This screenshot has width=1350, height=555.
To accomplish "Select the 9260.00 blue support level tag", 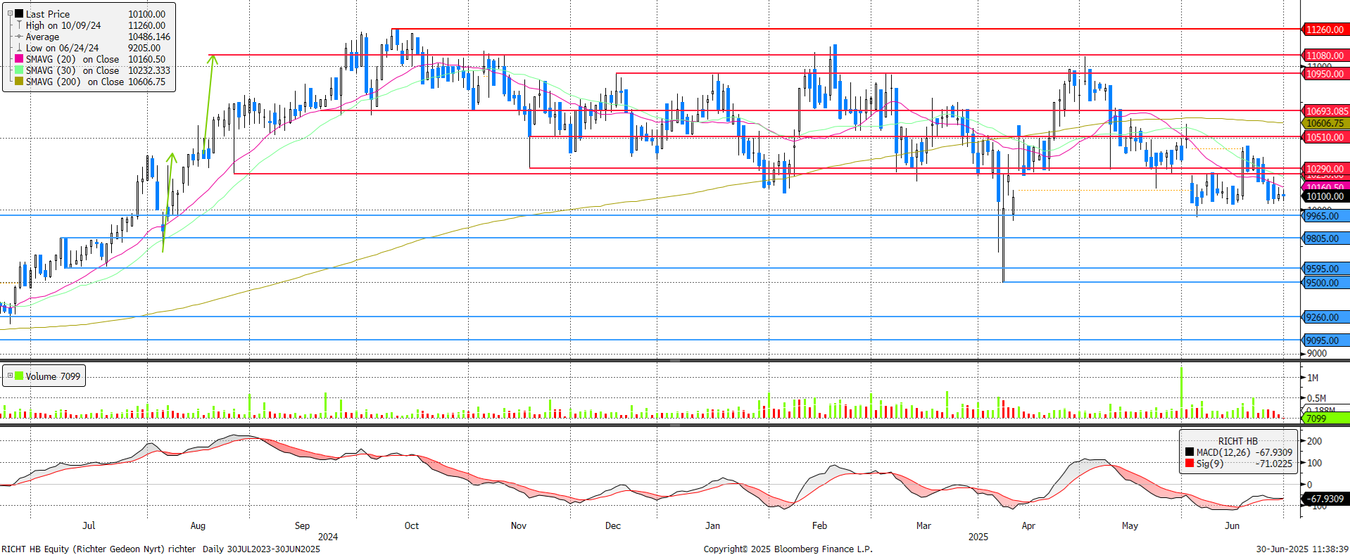I will click(x=1326, y=317).
